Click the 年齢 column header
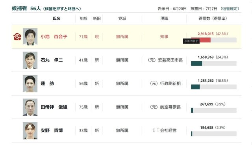The height and width of the screenshot is (145, 252). (x=83, y=19)
